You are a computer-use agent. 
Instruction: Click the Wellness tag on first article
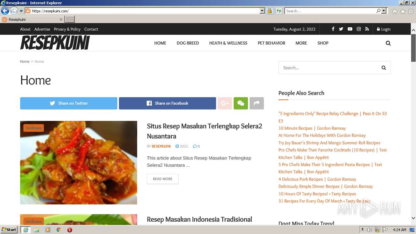tap(33, 128)
